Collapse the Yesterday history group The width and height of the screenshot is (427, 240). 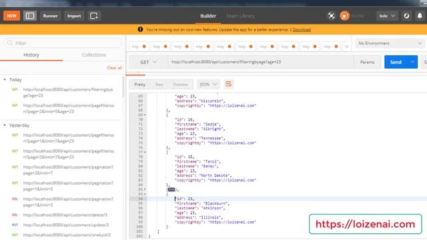coord(5,125)
